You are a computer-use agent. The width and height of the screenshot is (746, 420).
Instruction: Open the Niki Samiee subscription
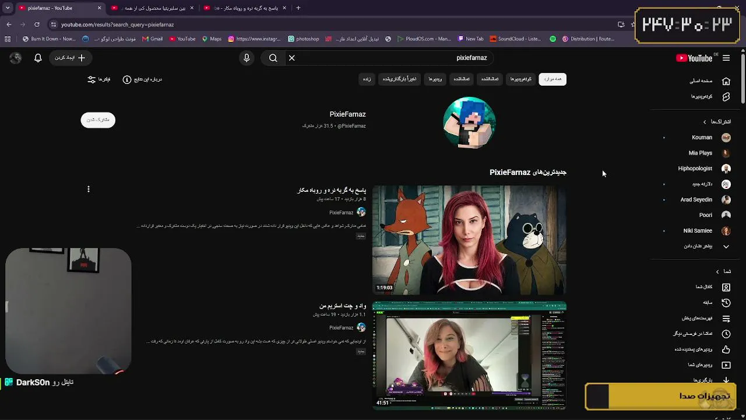(701, 231)
